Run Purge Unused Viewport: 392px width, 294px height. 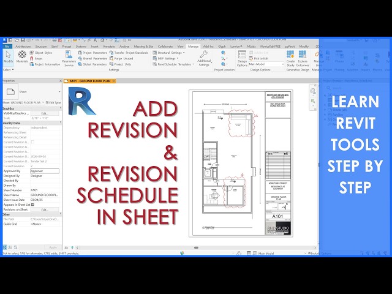[x=121, y=59]
